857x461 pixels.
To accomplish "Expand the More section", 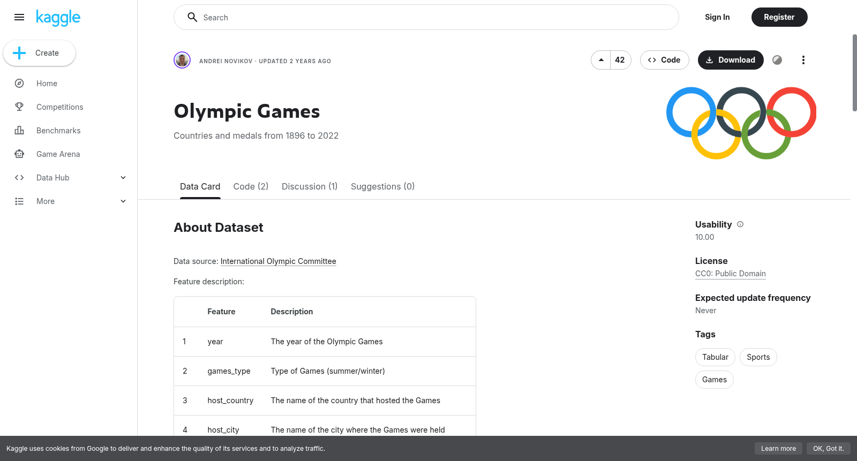I will click(x=123, y=201).
